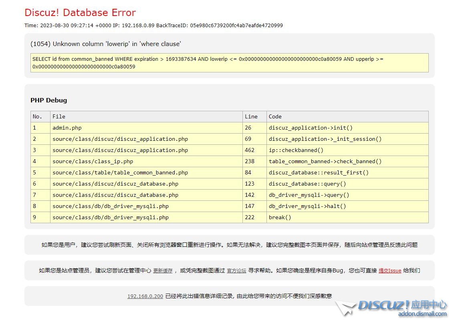The height and width of the screenshot is (324, 454).
Task: Click the discuz_application->_init_session() code cell
Action: pyautogui.click(x=347, y=139)
